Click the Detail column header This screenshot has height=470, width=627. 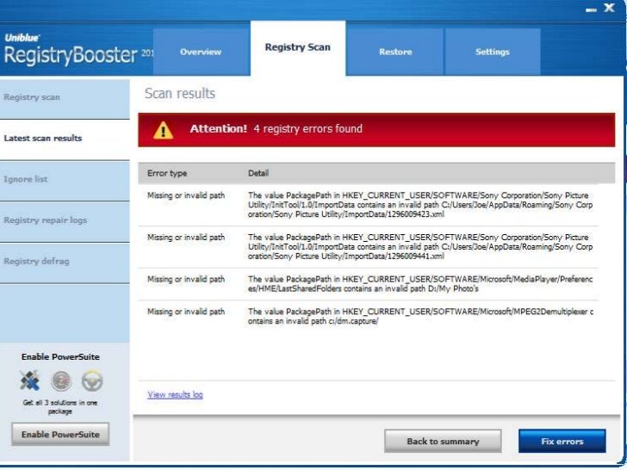(x=258, y=174)
